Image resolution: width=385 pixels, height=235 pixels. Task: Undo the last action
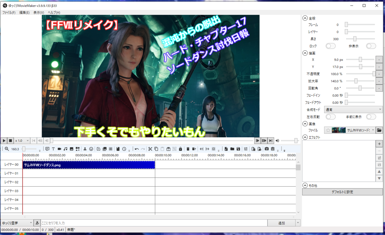(137, 149)
